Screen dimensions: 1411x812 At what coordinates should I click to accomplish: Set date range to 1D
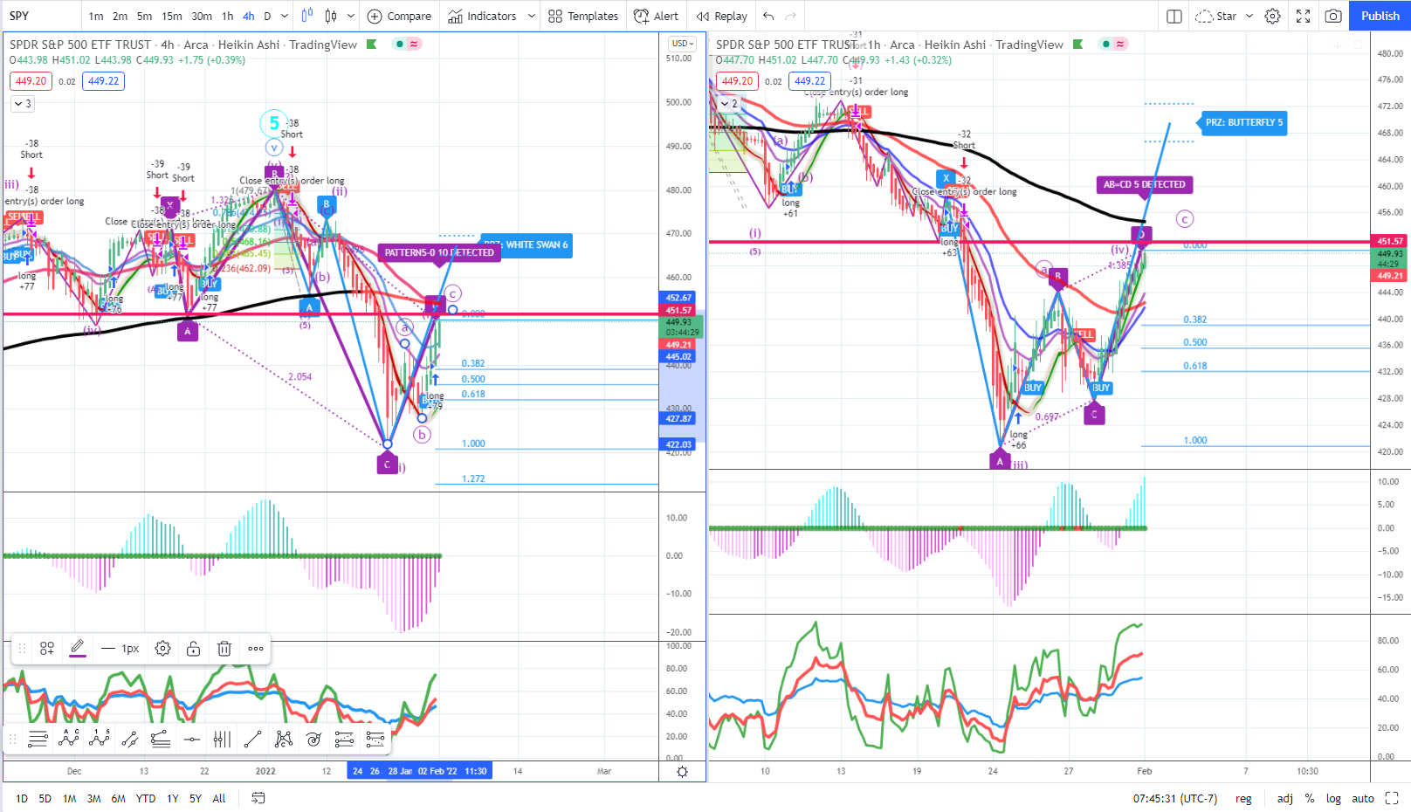point(22,798)
